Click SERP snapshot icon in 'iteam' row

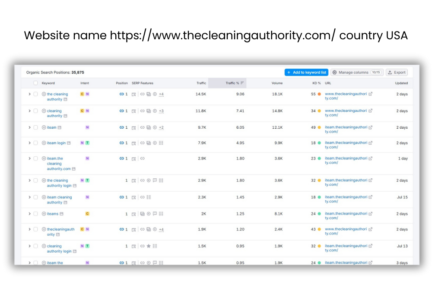click(134, 127)
